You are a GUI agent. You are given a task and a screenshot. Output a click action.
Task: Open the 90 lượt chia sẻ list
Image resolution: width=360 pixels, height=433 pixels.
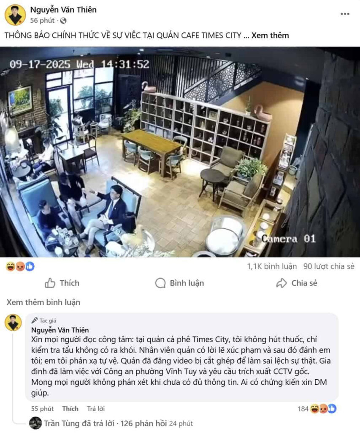point(329,266)
